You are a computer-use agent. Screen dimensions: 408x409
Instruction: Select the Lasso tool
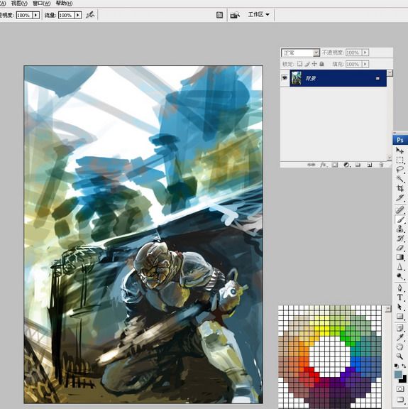coord(399,169)
